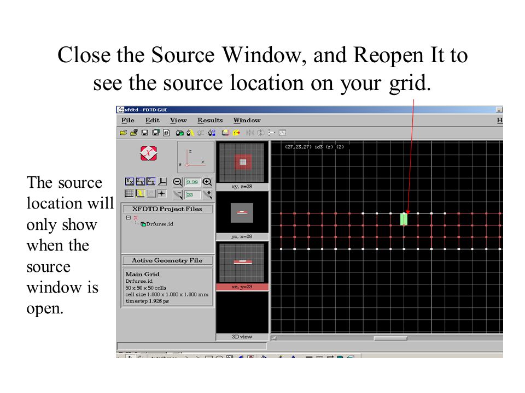
Task: Click the document page toolbar icon
Action: click(x=166, y=133)
